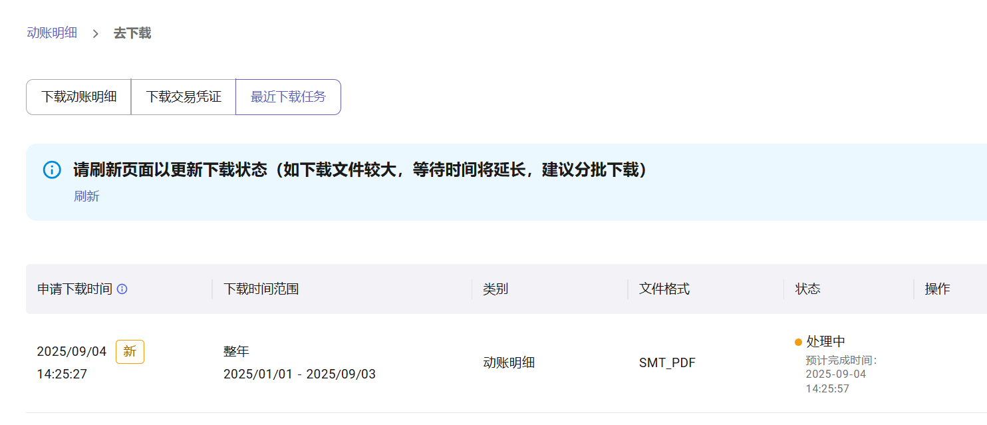The image size is (987, 425).
Task: Click the orange 新 badge
Action: 130,351
